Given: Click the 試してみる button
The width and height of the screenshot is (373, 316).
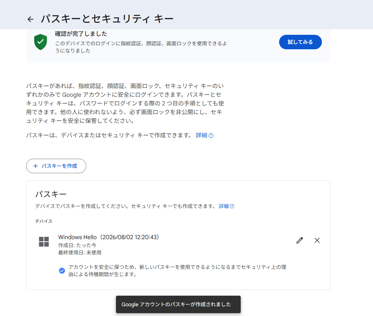Looking at the screenshot, I should [300, 42].
